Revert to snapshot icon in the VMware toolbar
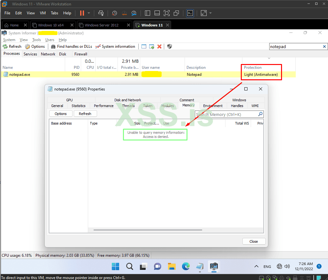Image resolution: width=328 pixels, height=280 pixels. coord(124,13)
